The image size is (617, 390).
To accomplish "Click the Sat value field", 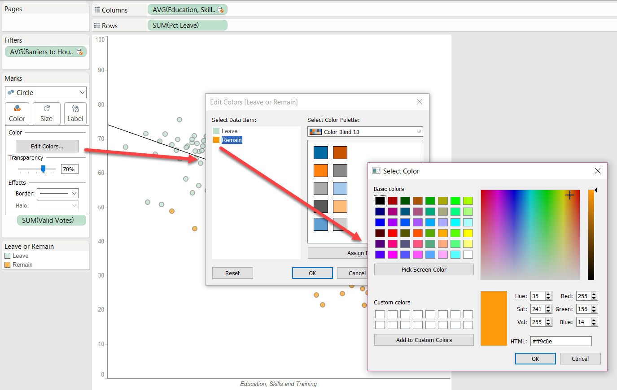I will 538,309.
